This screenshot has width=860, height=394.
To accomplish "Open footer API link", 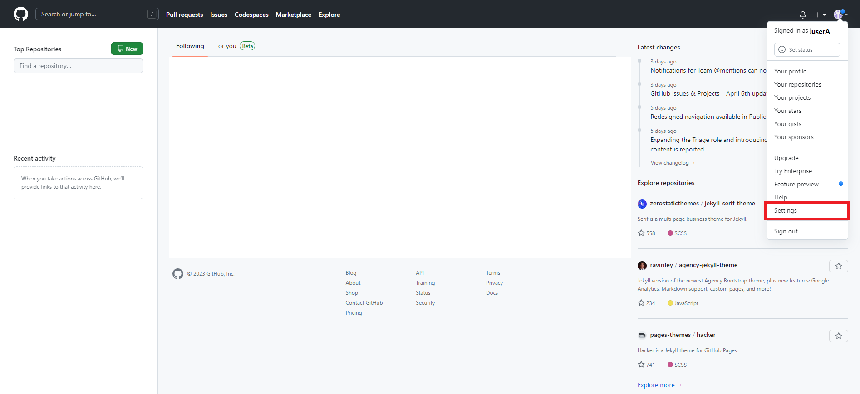I will pyautogui.click(x=420, y=273).
